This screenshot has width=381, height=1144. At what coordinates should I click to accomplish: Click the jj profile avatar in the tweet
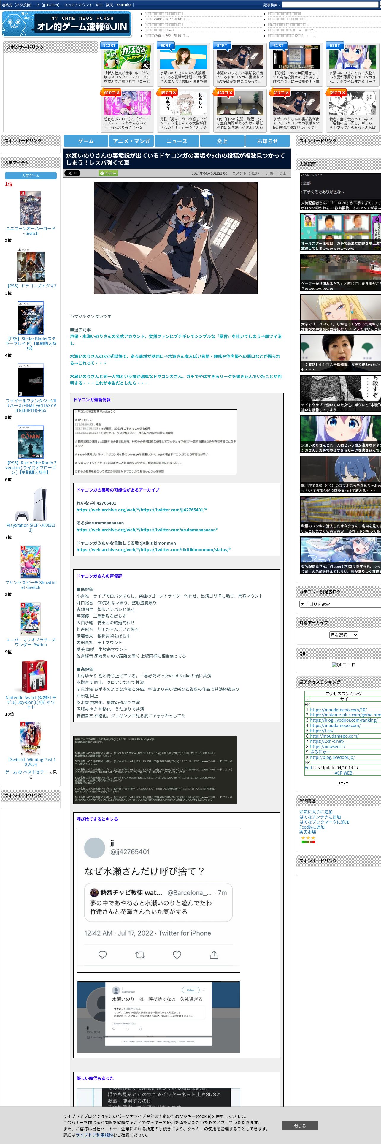click(94, 848)
